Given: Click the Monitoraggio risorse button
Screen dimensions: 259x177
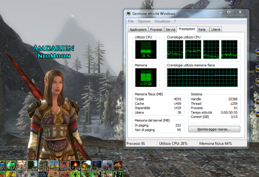Looking at the screenshot, I should [214, 129].
